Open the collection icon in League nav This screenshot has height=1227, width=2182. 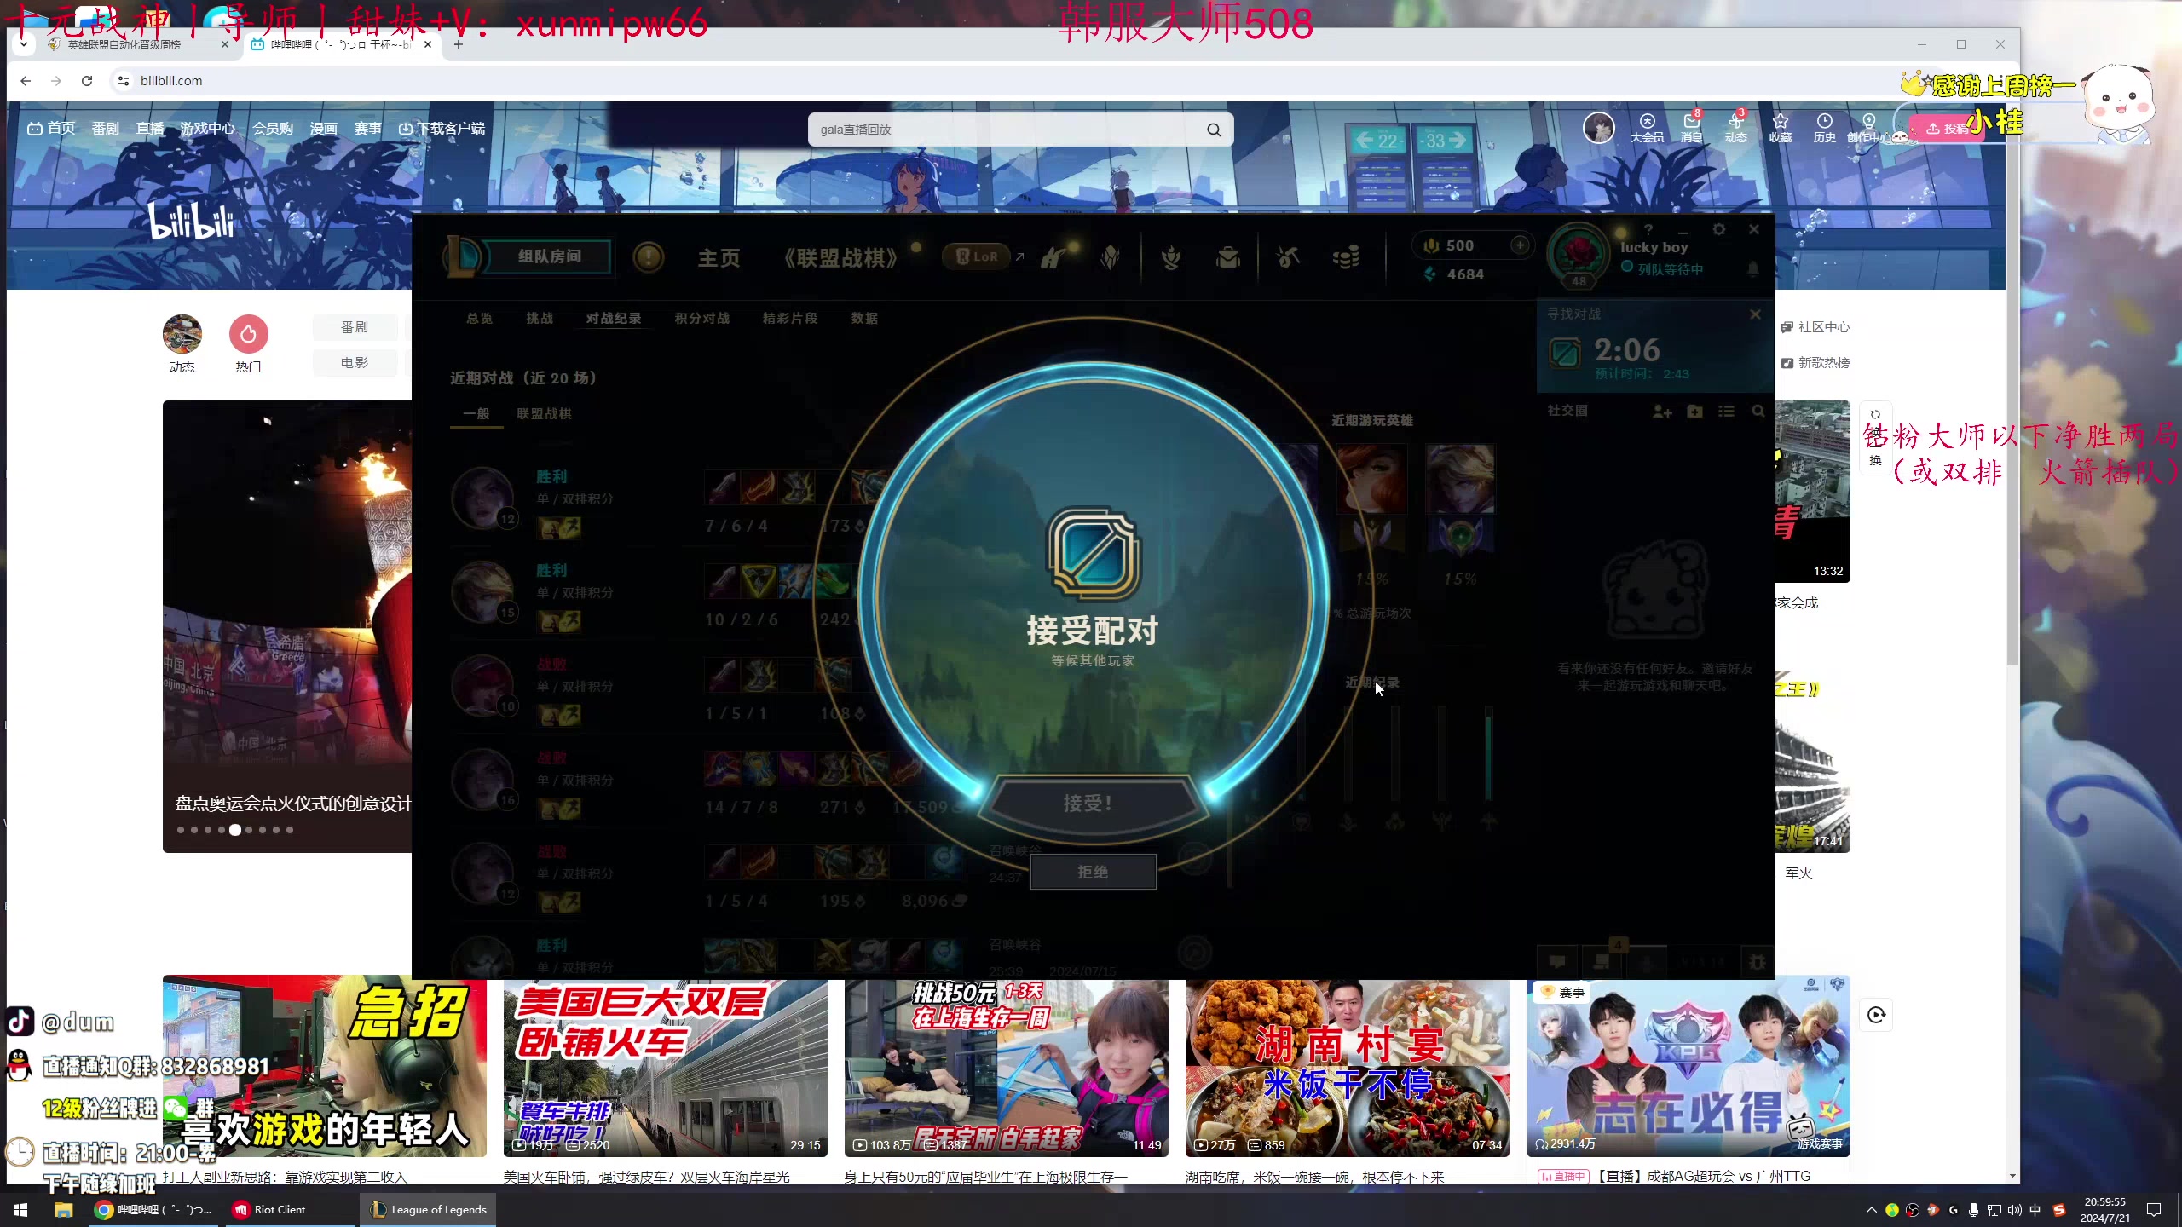(1171, 257)
